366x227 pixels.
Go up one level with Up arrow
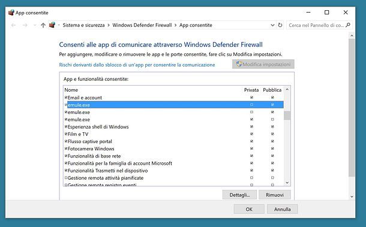pyautogui.click(x=43, y=25)
